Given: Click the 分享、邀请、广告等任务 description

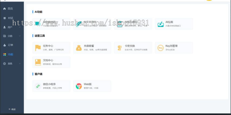Looking at the screenshot, I should pos(54,50).
